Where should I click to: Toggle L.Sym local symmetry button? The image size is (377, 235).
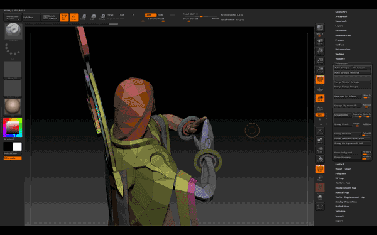click(320, 108)
